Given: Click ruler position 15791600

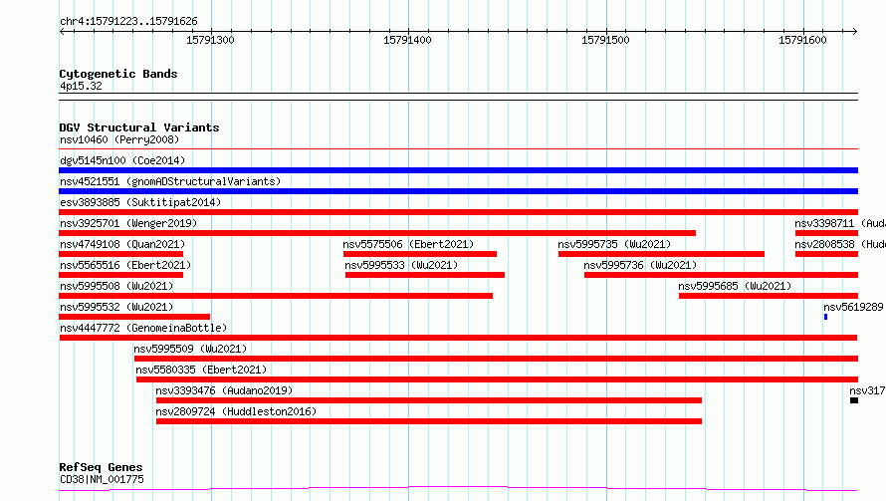Looking at the screenshot, I should (x=802, y=40).
